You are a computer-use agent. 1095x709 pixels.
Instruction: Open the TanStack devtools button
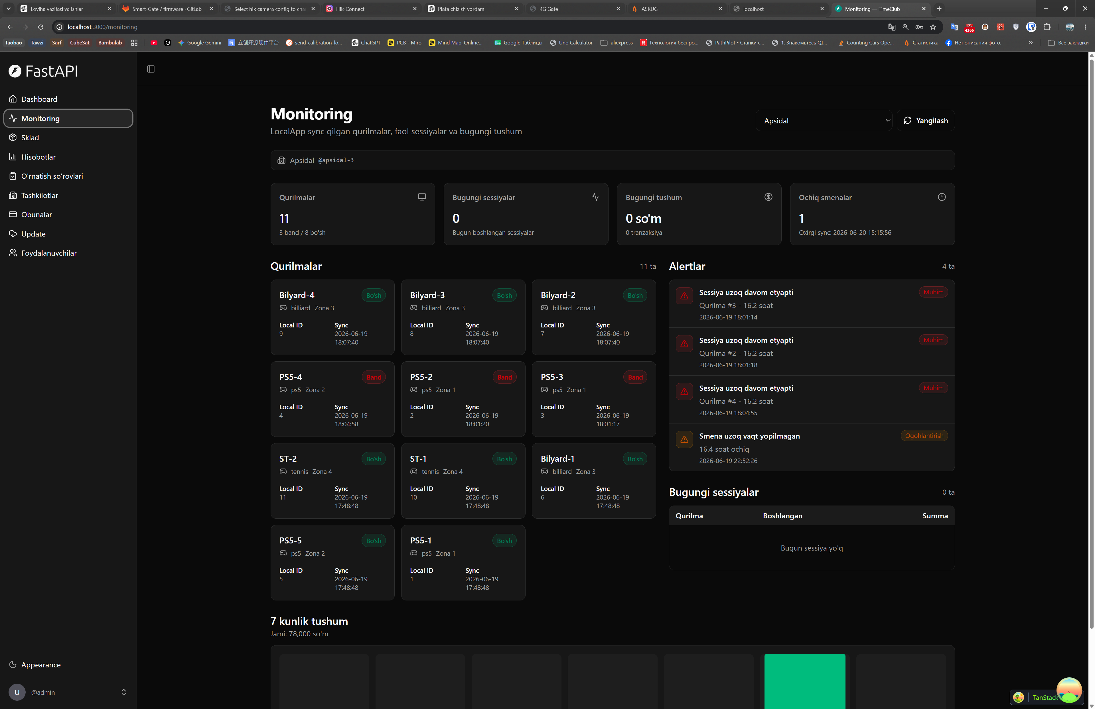pos(1046,697)
